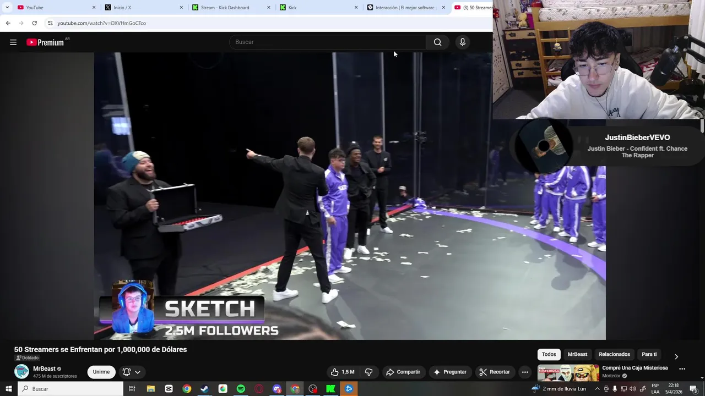Open OBS Studio from the taskbar
Viewport: 705px width, 396px height.
pyautogui.click(x=313, y=389)
